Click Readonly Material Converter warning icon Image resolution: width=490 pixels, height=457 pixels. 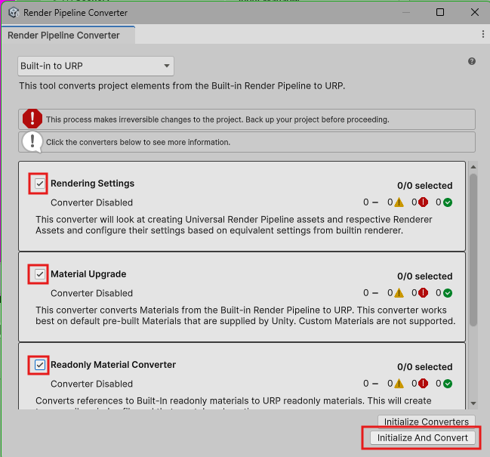click(x=399, y=384)
